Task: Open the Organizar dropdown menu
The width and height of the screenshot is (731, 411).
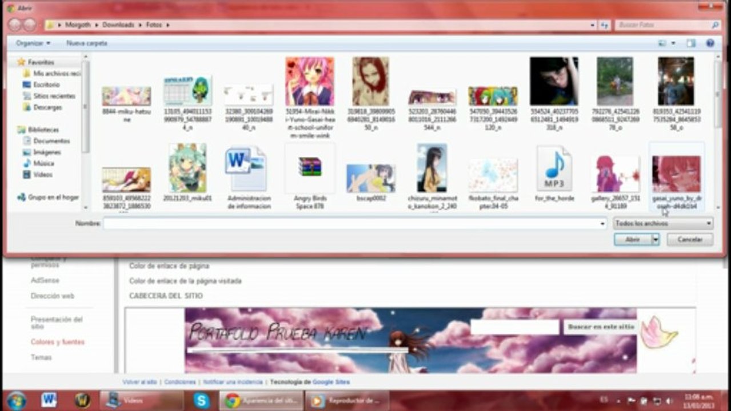Action: pyautogui.click(x=33, y=43)
